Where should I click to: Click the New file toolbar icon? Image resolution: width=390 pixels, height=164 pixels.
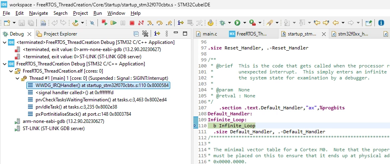[7, 23]
